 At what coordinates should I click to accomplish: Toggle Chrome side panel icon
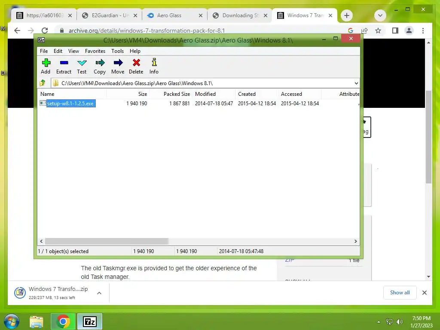pyautogui.click(x=395, y=31)
